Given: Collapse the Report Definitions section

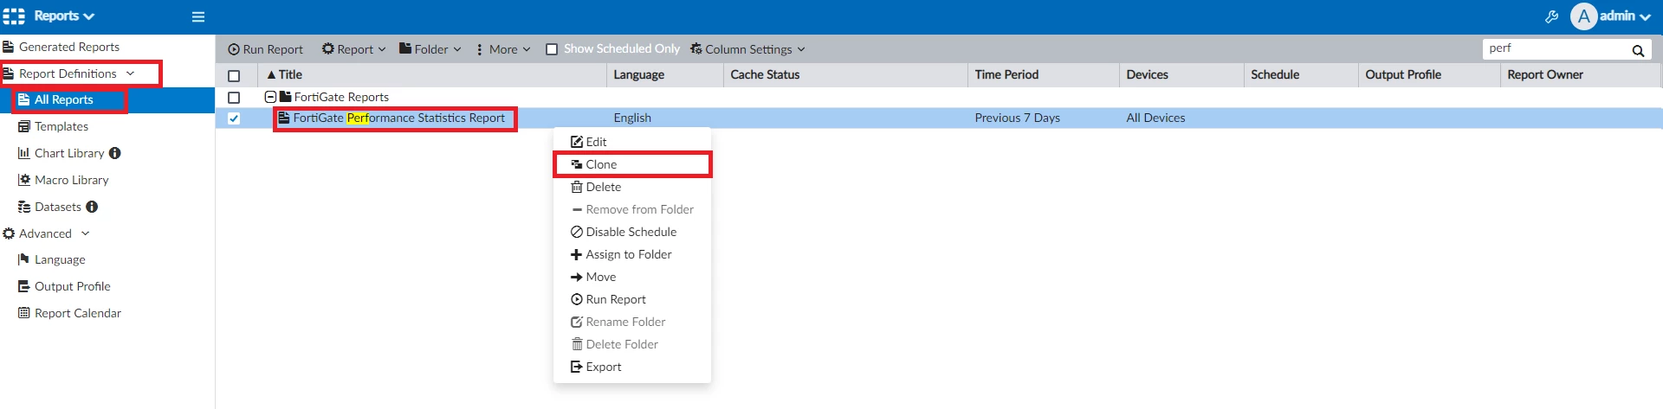Looking at the screenshot, I should click(131, 73).
